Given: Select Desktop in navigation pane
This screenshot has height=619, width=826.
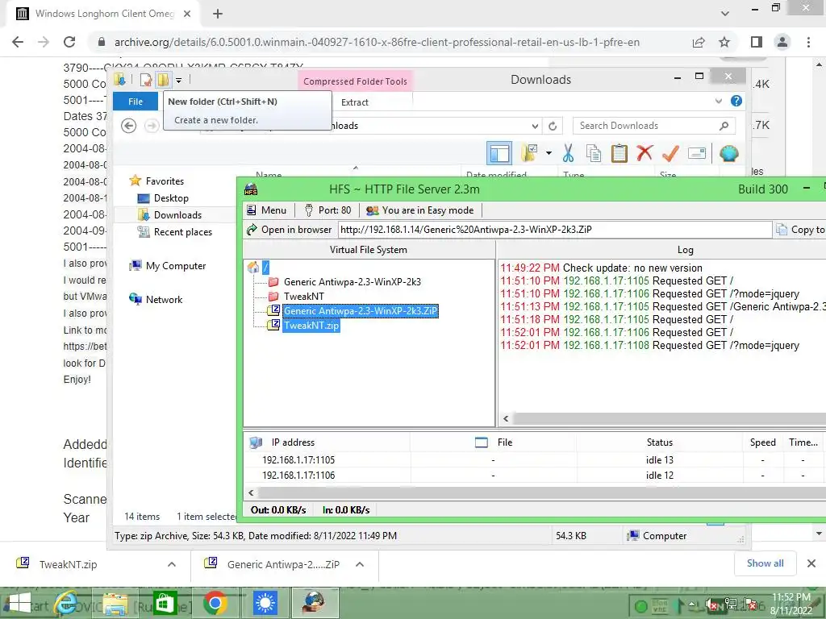Looking at the screenshot, I should (163, 198).
